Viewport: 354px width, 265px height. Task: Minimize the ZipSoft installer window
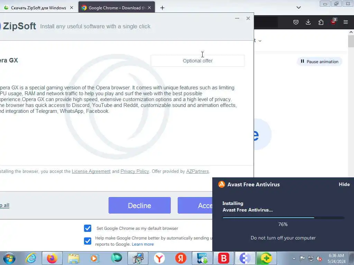click(x=237, y=19)
